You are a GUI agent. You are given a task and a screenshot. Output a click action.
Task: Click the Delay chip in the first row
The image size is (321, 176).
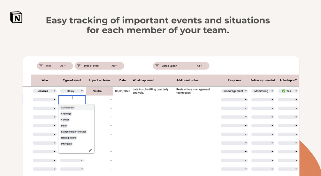71,91
